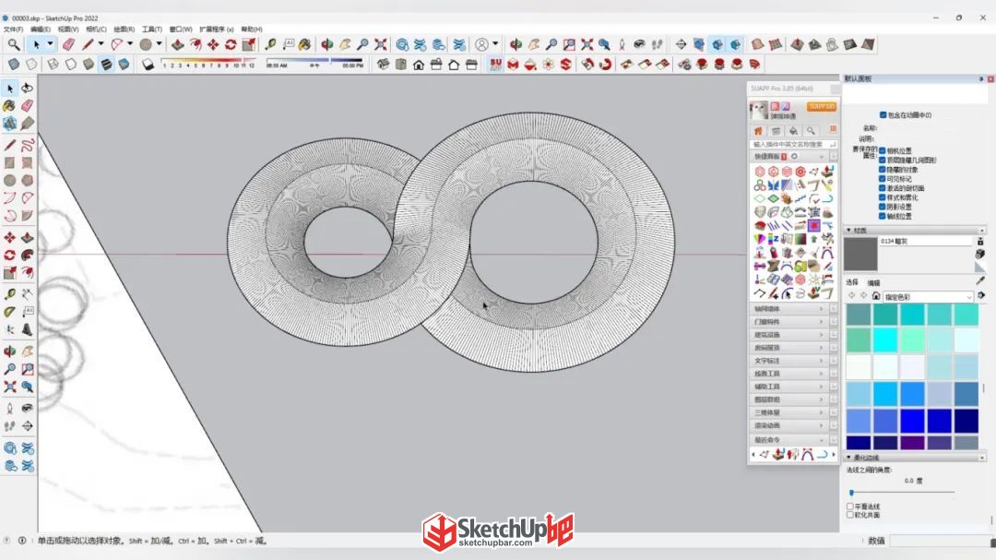Screen dimensions: 996x560
Task: Select the Pan hand tool in top toolbar
Action: pyautogui.click(x=345, y=44)
